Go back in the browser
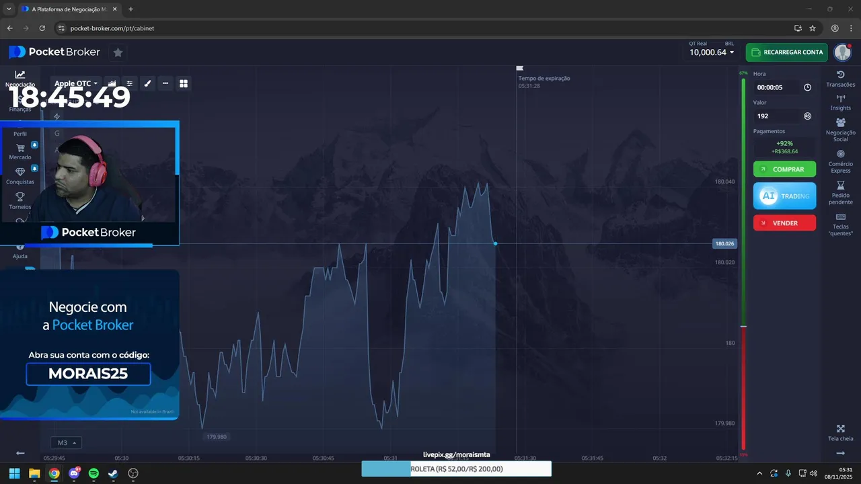861x484 pixels. pyautogui.click(x=9, y=28)
